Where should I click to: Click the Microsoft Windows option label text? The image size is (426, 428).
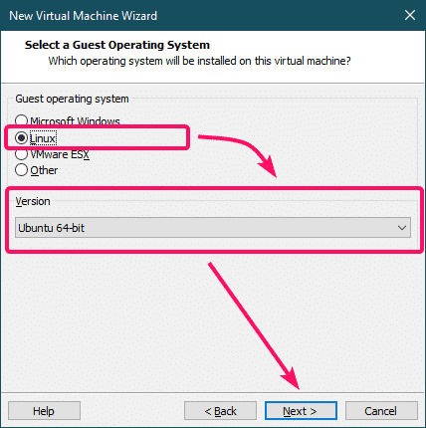tap(75, 121)
